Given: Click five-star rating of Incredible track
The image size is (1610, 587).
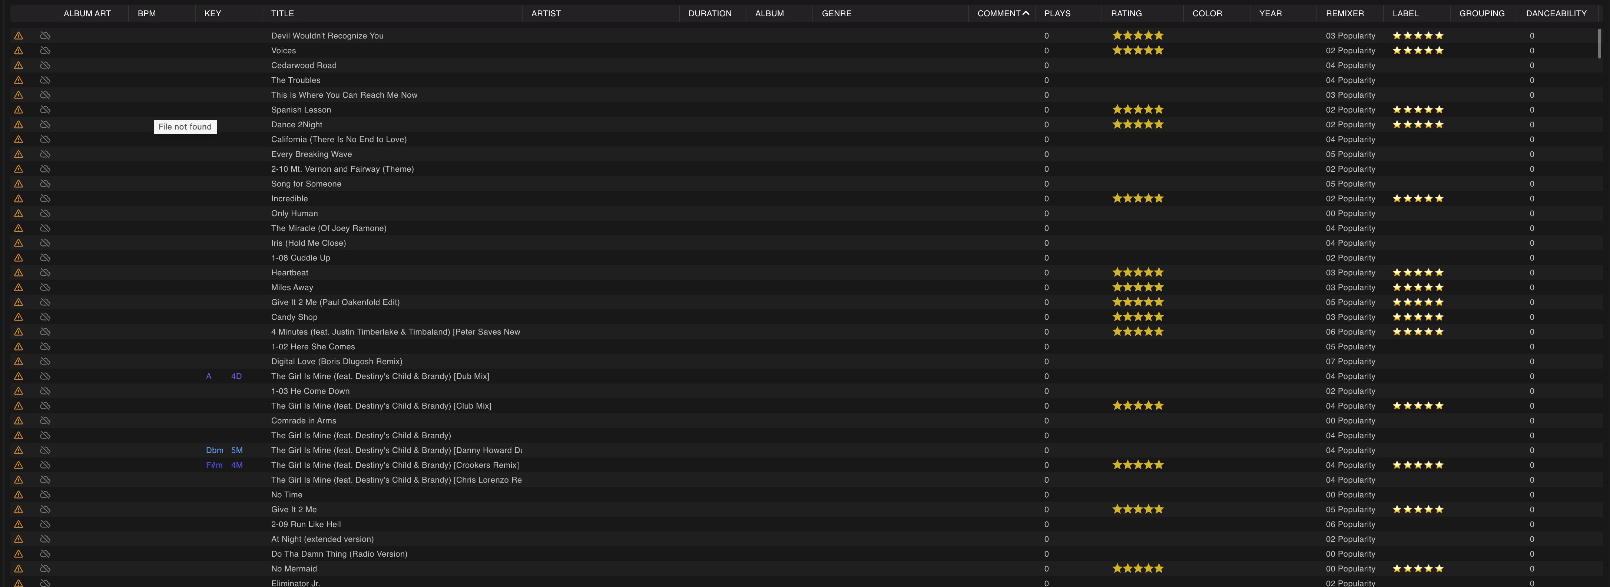Looking at the screenshot, I should click(1137, 198).
